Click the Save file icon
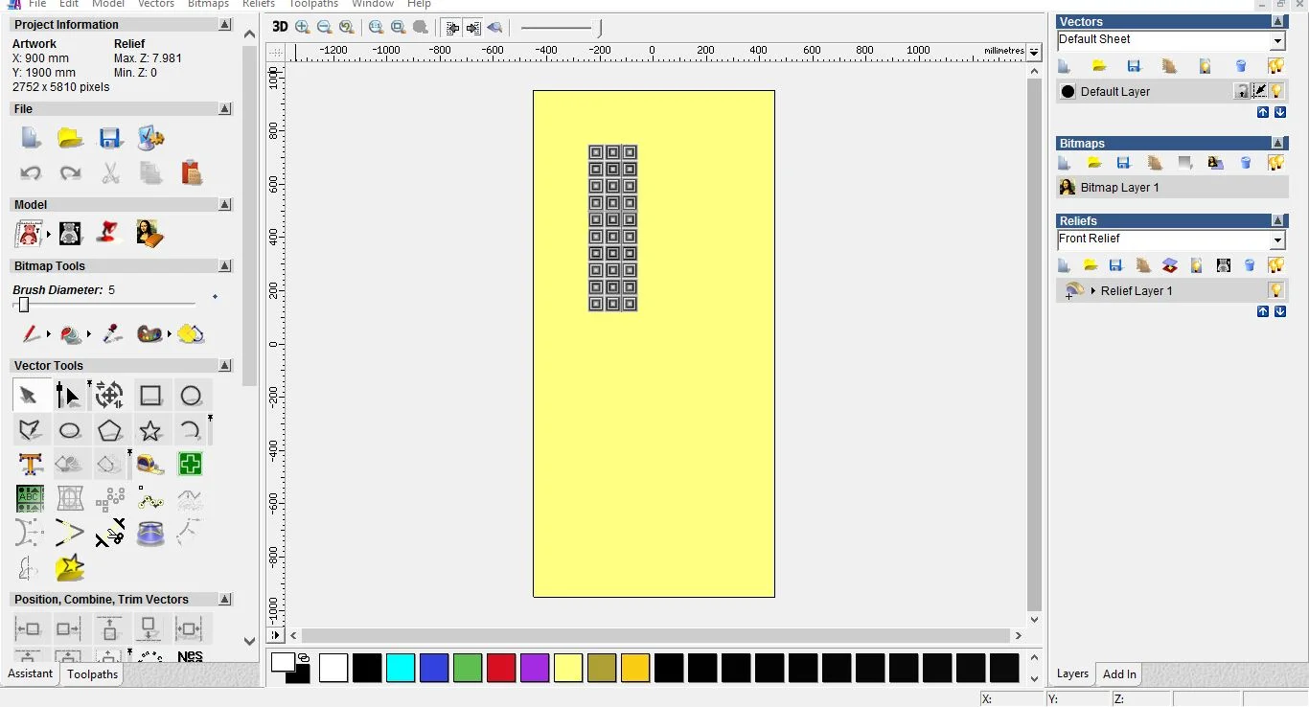The height and width of the screenshot is (707, 1309). (110, 138)
